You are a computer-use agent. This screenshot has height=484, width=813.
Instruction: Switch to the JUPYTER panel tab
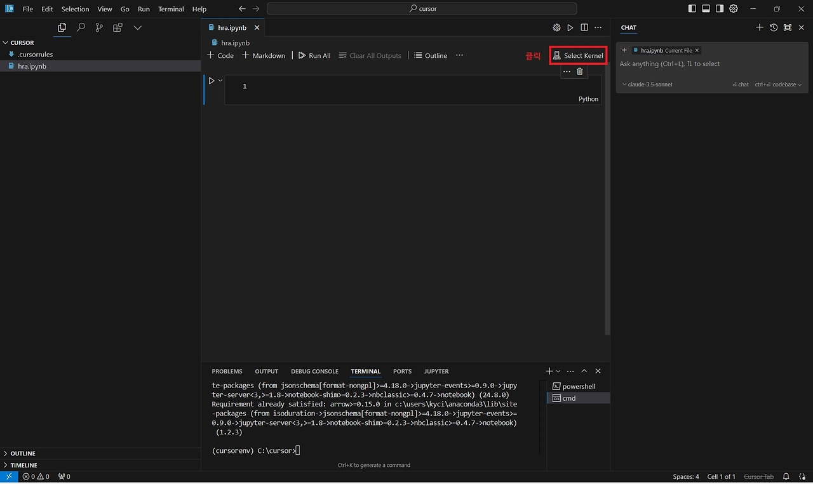[x=436, y=372]
